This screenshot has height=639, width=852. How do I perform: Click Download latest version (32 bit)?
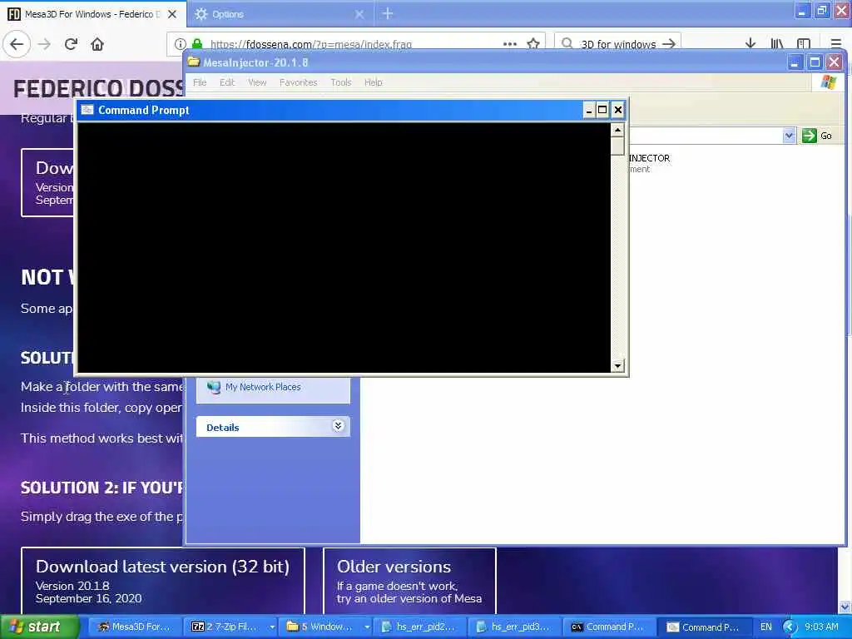pyautogui.click(x=163, y=581)
